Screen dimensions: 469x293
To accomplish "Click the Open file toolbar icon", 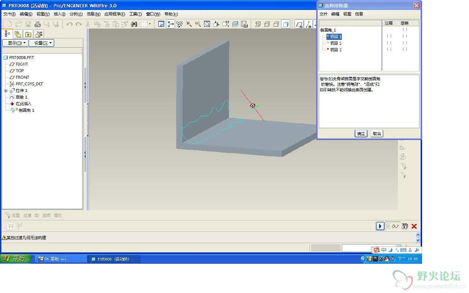I will (x=19, y=24).
